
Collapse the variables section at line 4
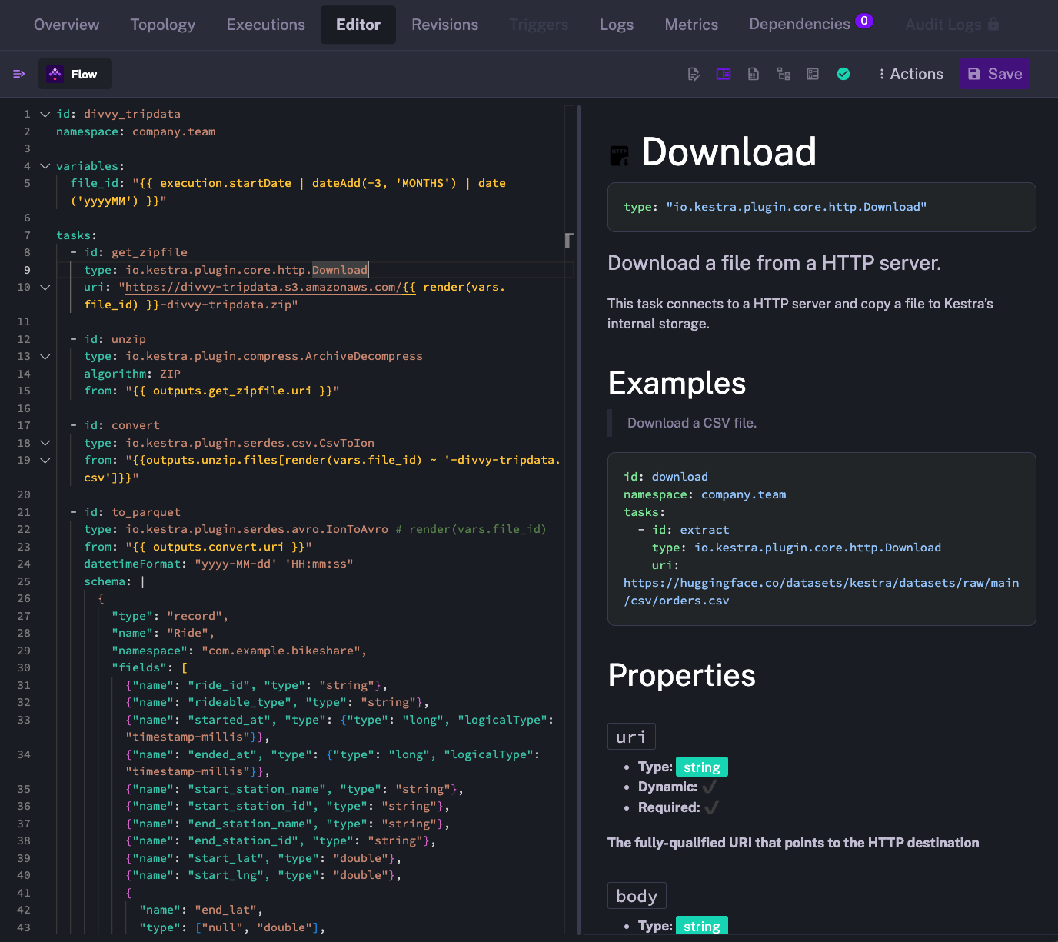pyautogui.click(x=45, y=166)
